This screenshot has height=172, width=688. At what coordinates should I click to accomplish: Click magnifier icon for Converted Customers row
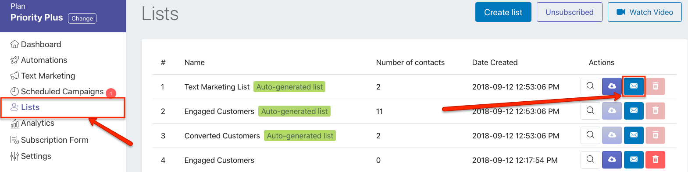click(590, 135)
